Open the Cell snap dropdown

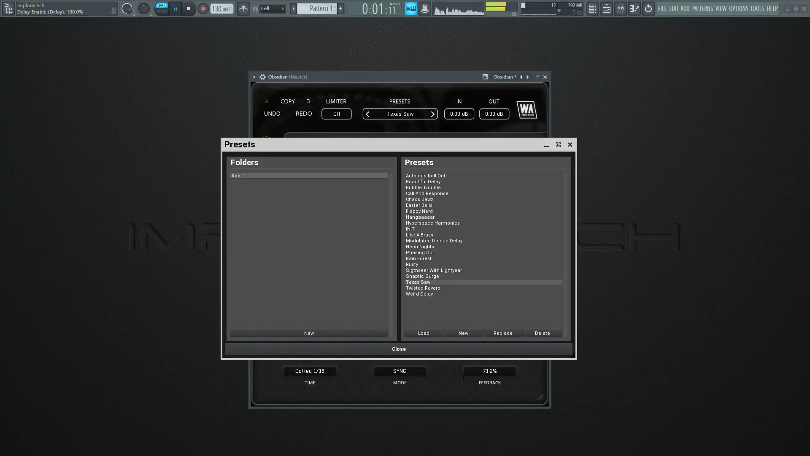pyautogui.click(x=272, y=8)
